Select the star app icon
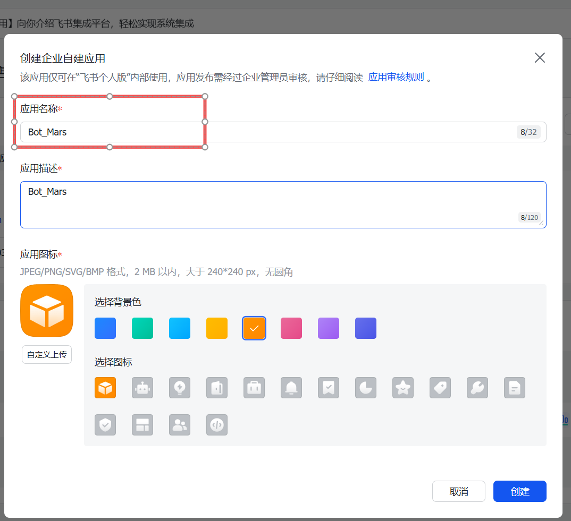Image resolution: width=571 pixels, height=521 pixels. [403, 388]
